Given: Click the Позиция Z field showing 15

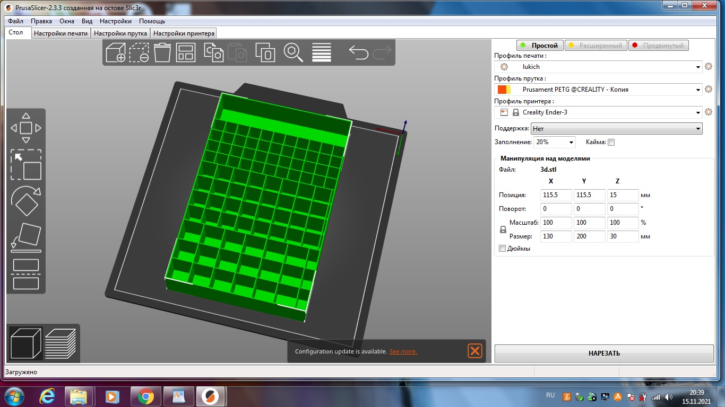Looking at the screenshot, I should coord(623,195).
